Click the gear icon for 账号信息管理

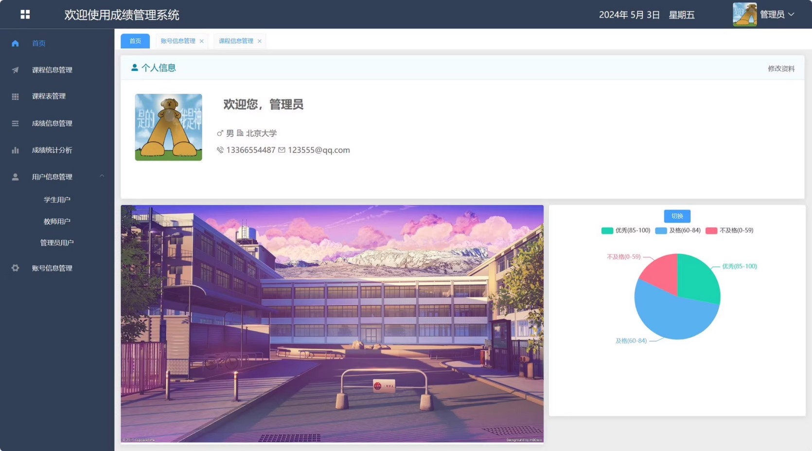click(15, 268)
